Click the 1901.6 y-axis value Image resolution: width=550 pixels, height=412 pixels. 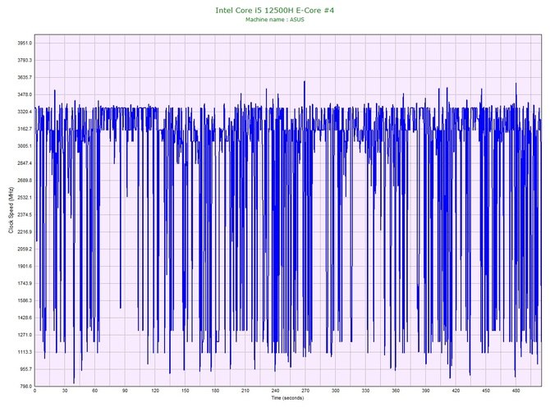(x=25, y=267)
